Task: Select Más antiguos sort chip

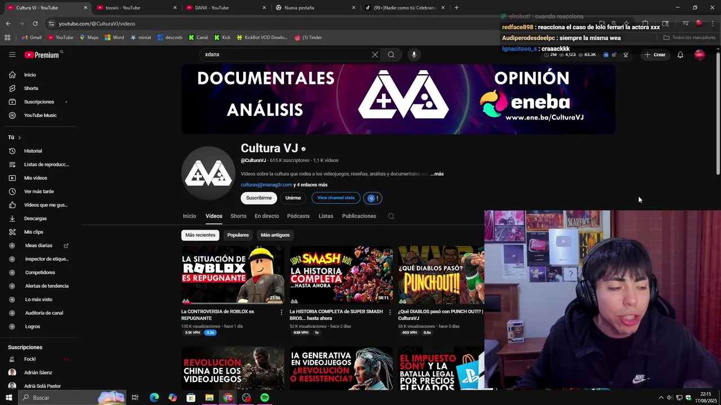Action: pyautogui.click(x=275, y=235)
